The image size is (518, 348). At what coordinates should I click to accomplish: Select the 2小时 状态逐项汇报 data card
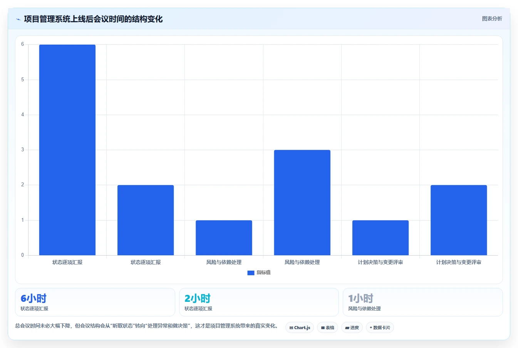(x=259, y=302)
